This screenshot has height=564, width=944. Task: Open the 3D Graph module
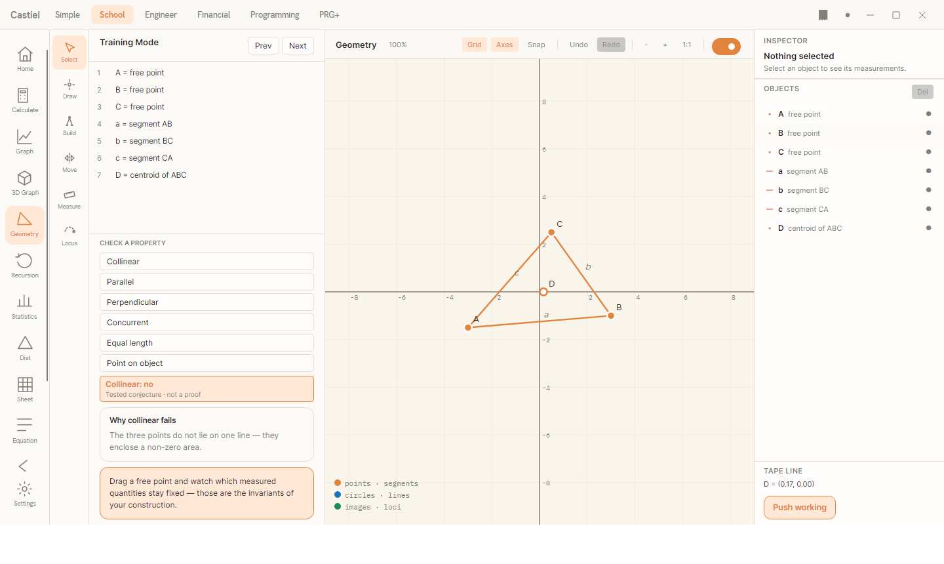coord(25,184)
